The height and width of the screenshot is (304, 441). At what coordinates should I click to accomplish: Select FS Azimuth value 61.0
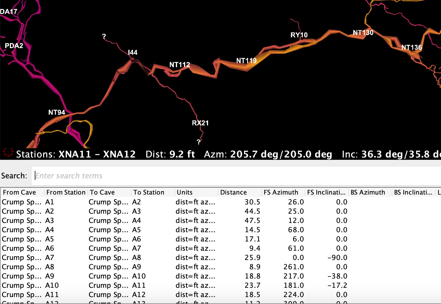point(296,248)
